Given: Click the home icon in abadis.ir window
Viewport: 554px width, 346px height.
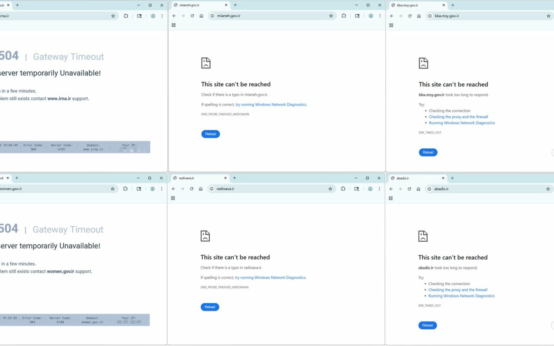Looking at the screenshot, I should coord(419,189).
